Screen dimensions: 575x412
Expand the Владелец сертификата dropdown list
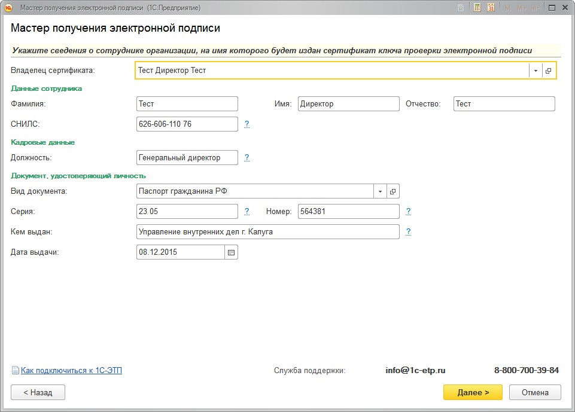(x=536, y=71)
